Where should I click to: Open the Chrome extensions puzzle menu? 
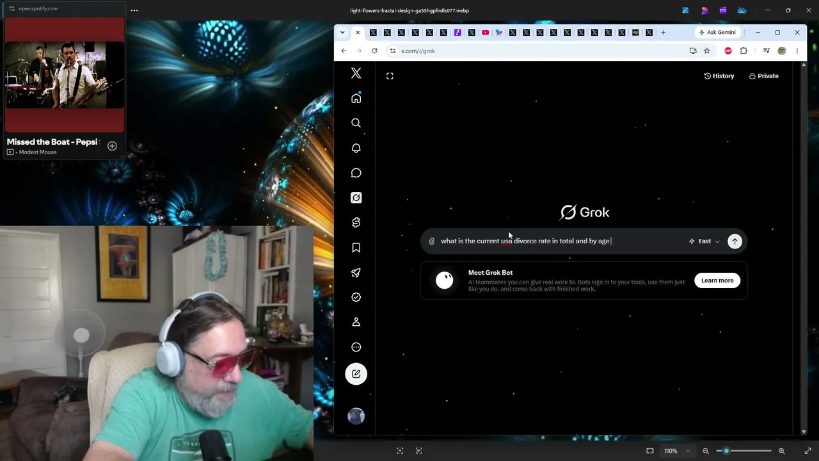click(x=743, y=51)
